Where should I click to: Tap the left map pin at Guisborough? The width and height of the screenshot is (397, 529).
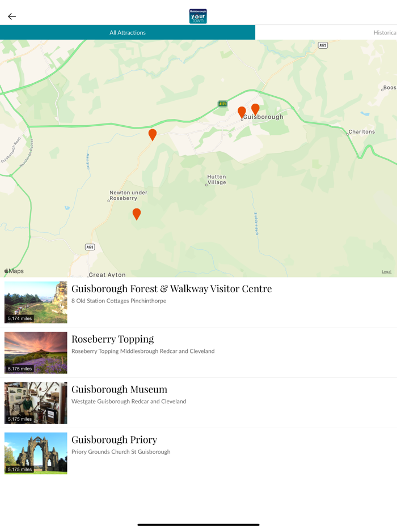(x=242, y=112)
